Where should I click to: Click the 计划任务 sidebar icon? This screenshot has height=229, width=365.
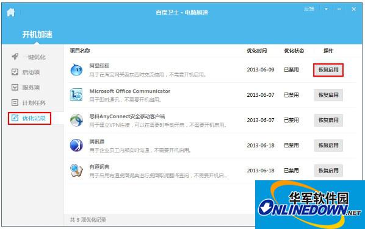[x=15, y=102]
